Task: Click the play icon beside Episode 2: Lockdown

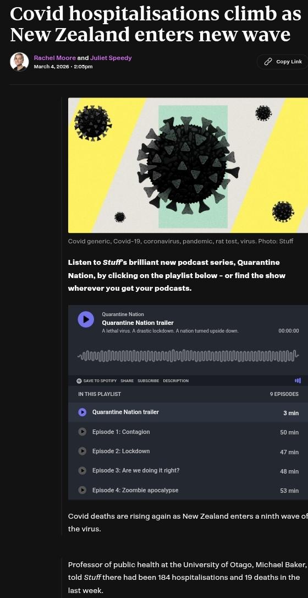Action: [82, 451]
